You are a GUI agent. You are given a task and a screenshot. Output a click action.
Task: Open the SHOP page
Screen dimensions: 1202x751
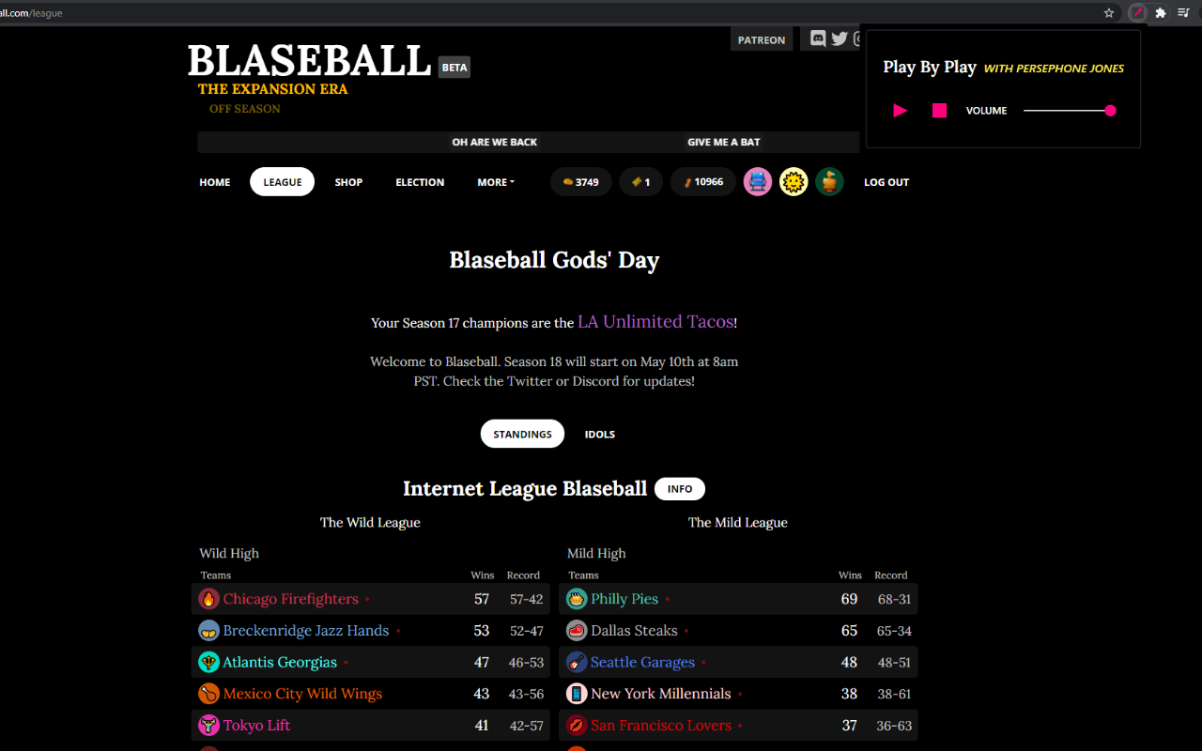[x=348, y=182]
